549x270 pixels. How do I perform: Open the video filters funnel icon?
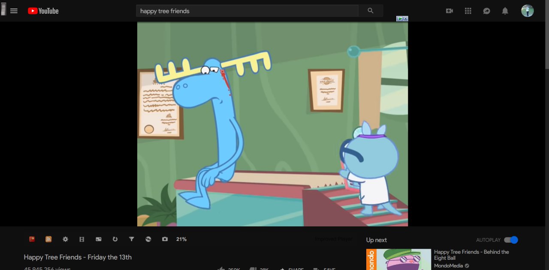coord(132,239)
